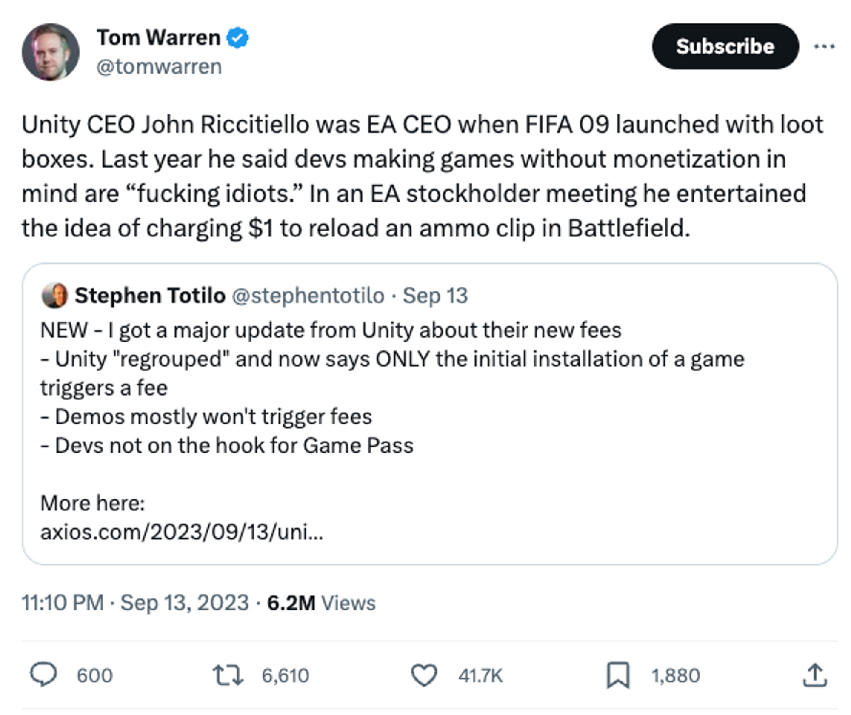
Task: Click the 41.7K likes count
Action: 480,675
